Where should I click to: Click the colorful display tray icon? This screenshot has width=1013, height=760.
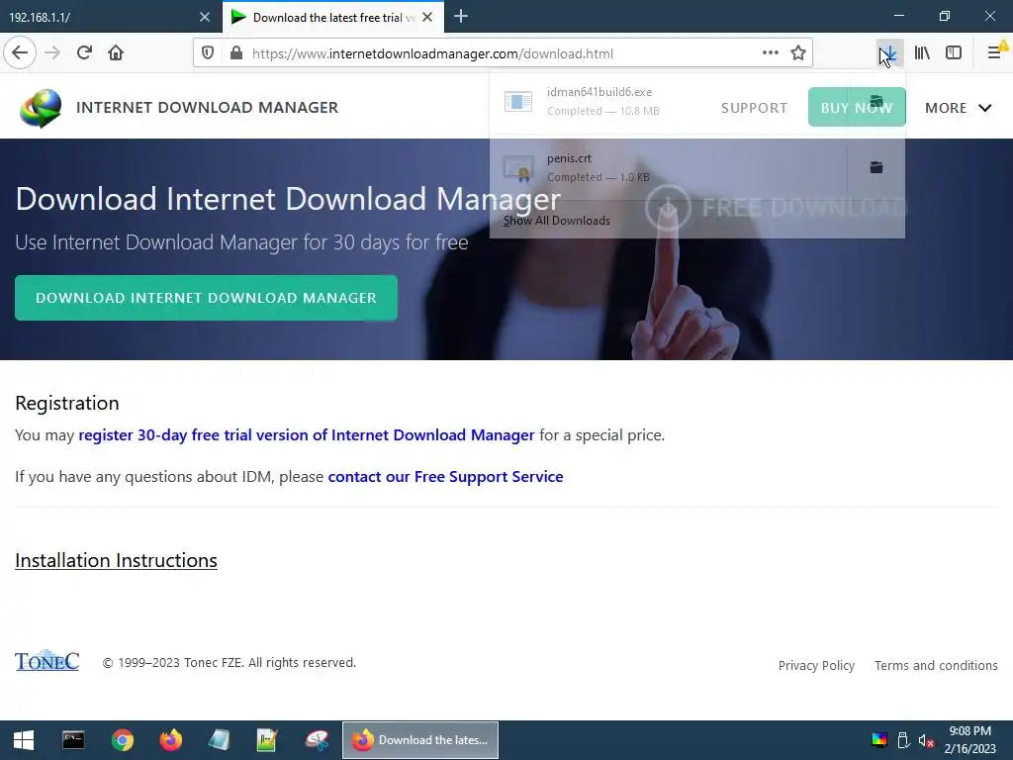click(879, 740)
